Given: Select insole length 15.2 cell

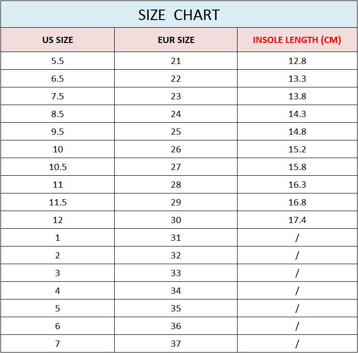Looking at the screenshot, I should click(297, 150).
